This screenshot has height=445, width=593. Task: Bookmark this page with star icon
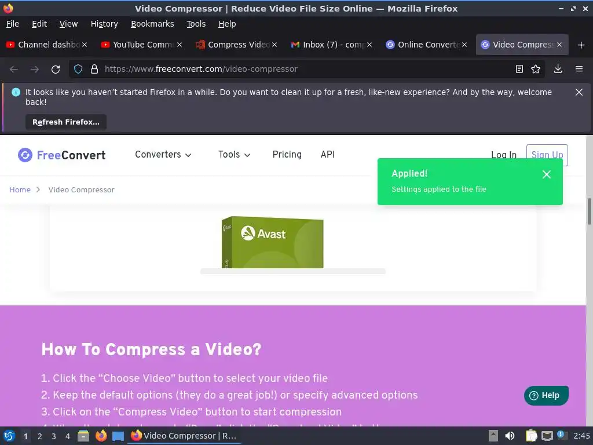click(536, 70)
